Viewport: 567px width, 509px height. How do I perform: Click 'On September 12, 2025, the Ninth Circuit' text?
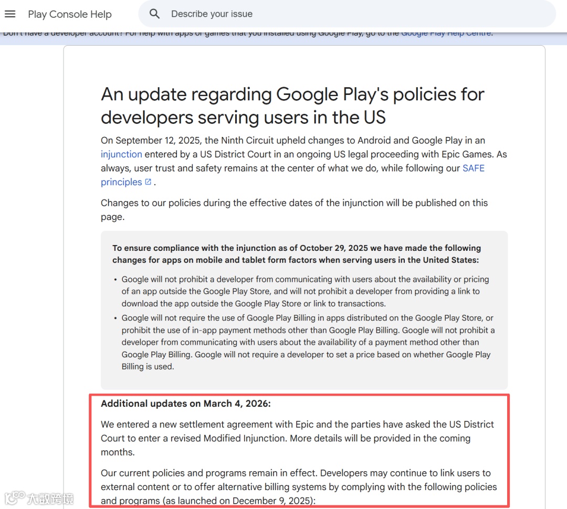pyautogui.click(x=188, y=140)
